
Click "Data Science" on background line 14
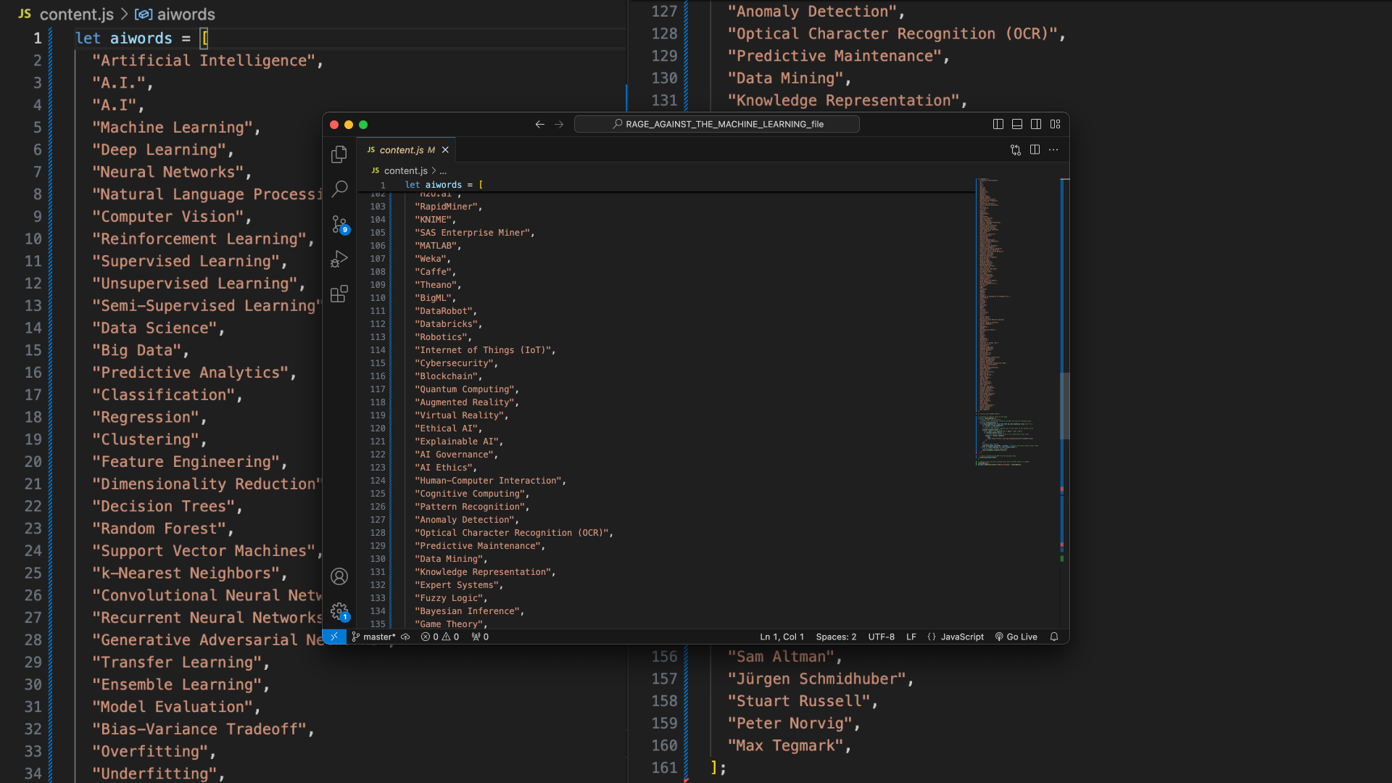154,328
